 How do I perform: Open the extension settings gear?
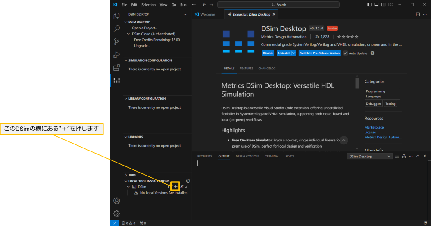click(372, 53)
